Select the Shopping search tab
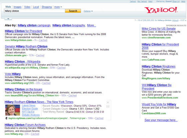 click(x=47, y=7)
